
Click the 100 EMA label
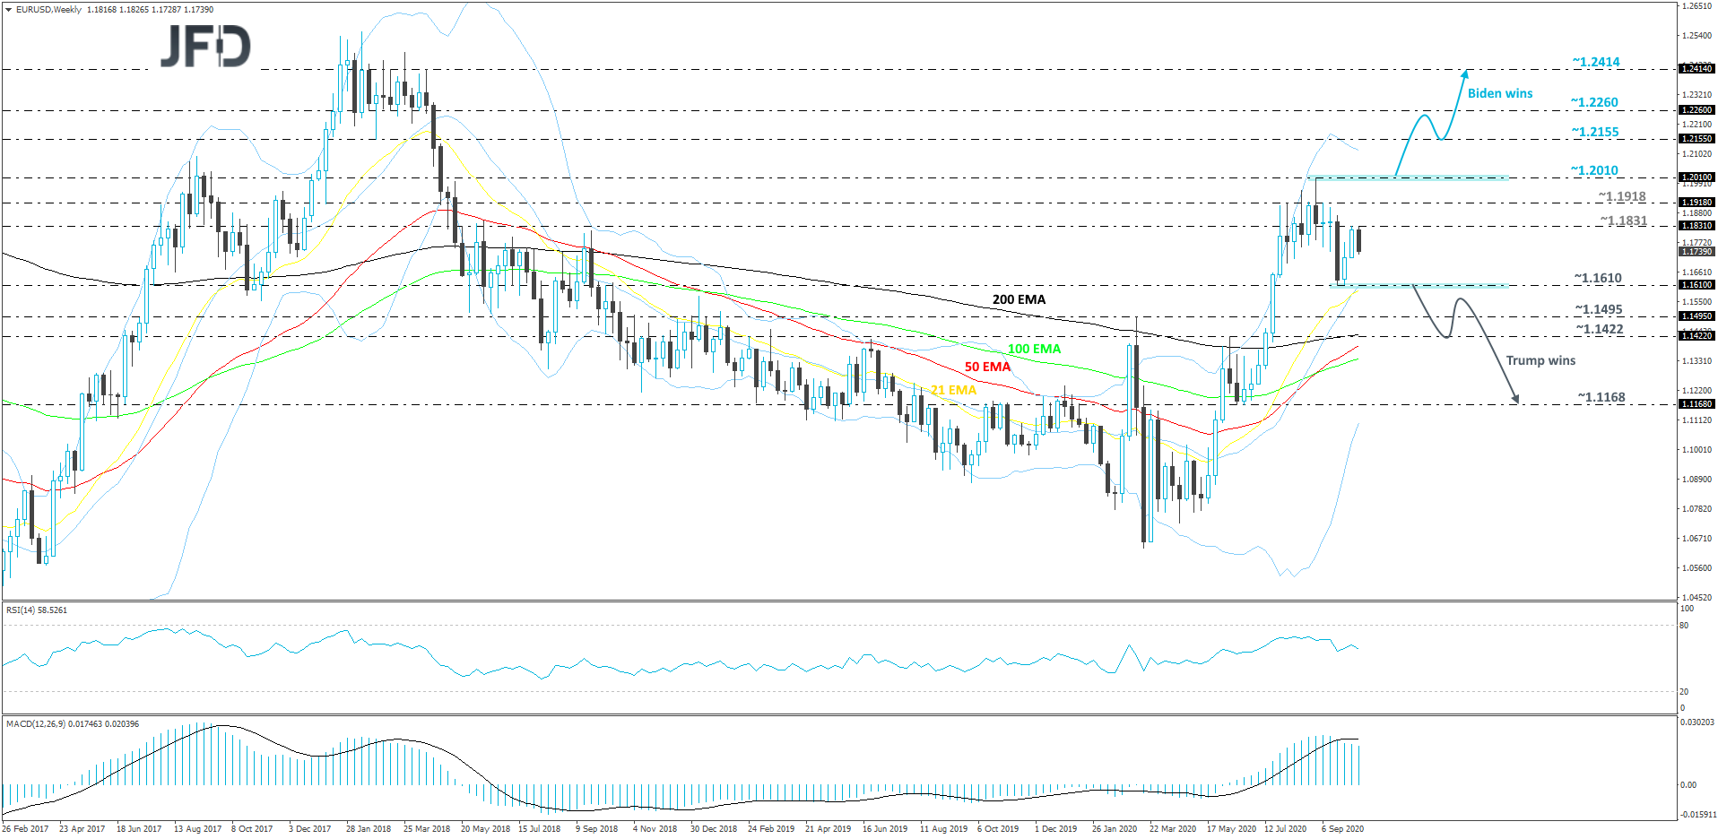click(1034, 349)
